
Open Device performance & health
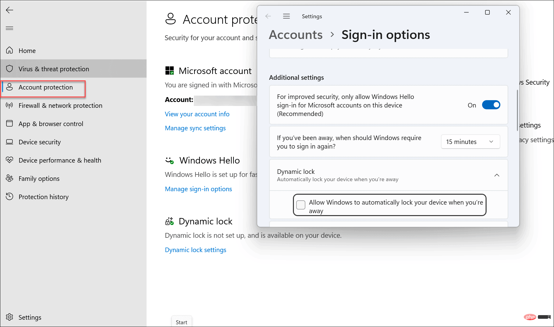(x=60, y=160)
